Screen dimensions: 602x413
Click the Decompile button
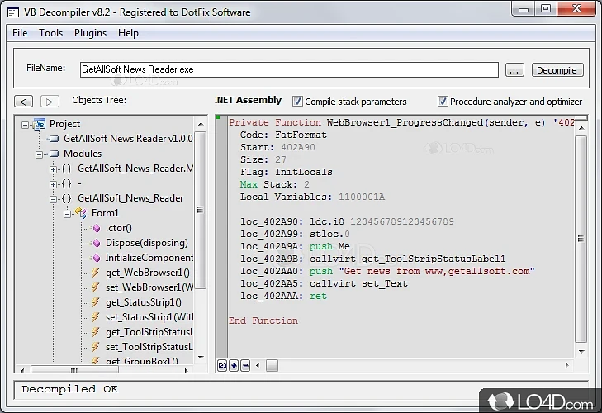click(x=556, y=70)
